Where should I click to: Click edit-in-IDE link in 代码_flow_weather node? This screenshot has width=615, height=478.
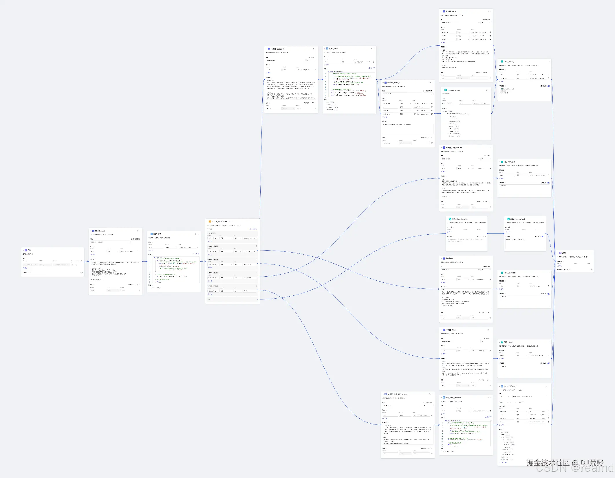(x=488, y=417)
